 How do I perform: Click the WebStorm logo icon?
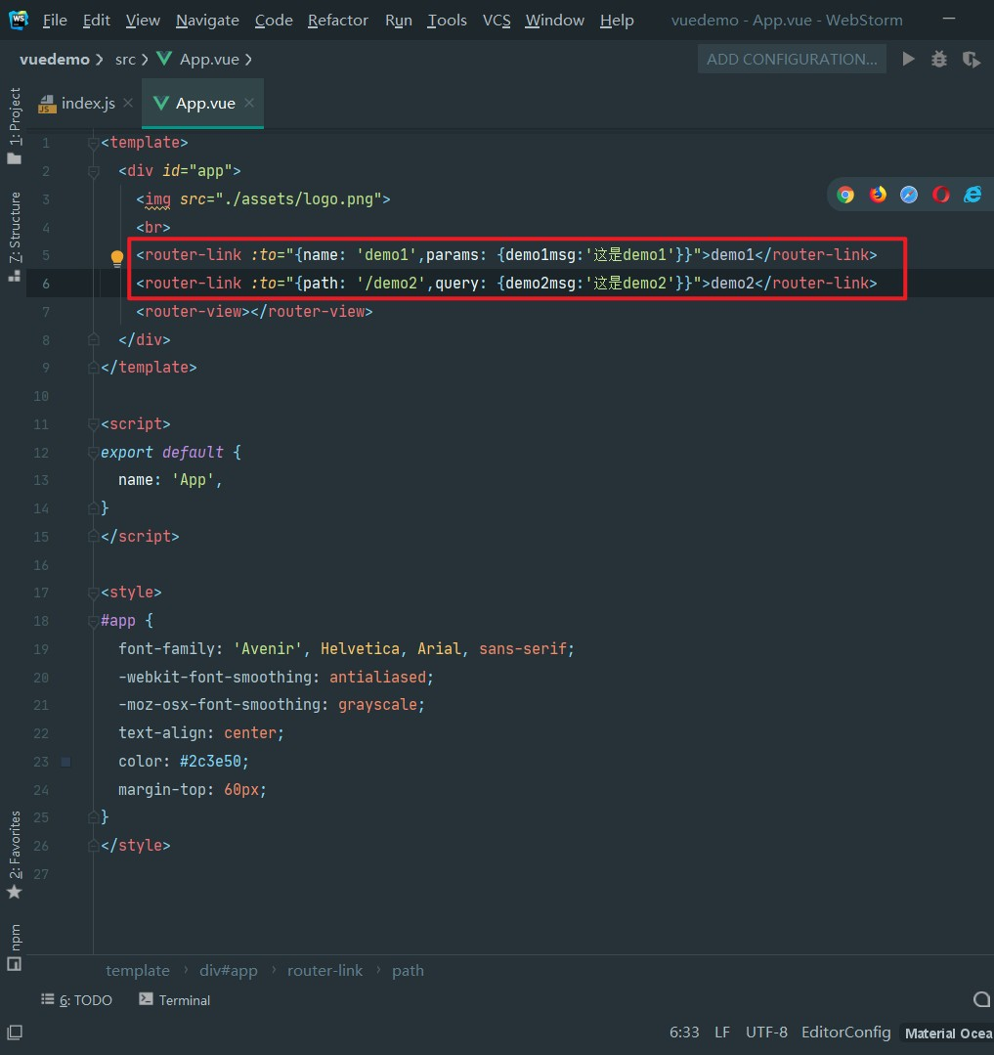19,20
